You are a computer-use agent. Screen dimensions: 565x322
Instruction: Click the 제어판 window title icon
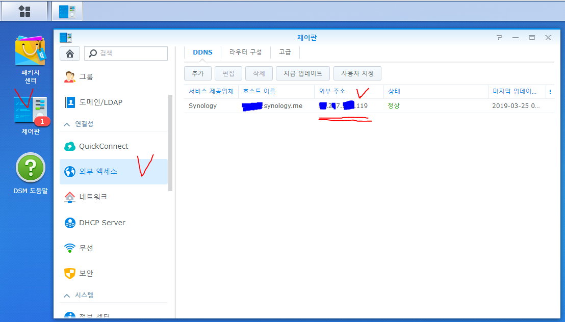pyautogui.click(x=66, y=38)
